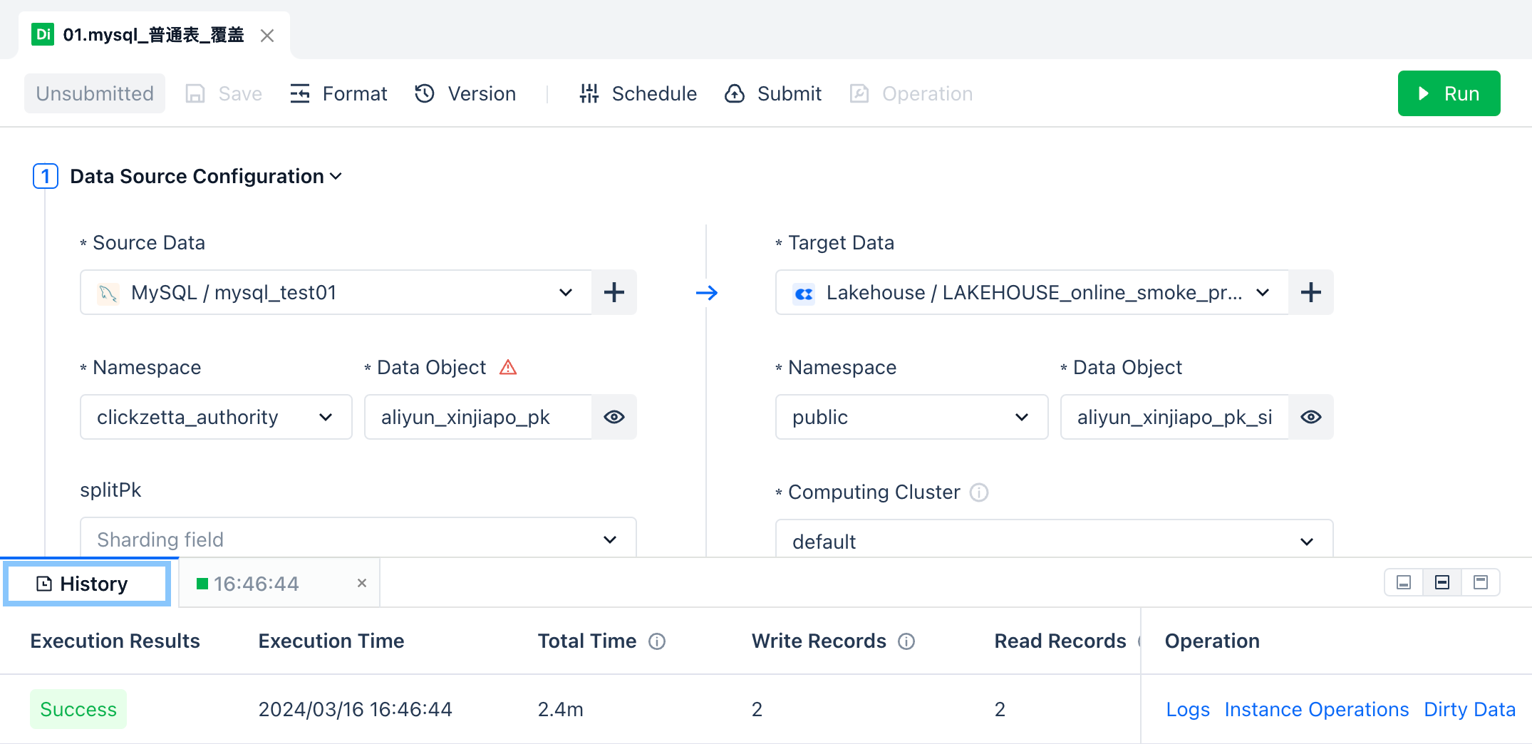Viewport: 1532px width, 744px height.
Task: Preview target data object with eye icon
Action: (x=1310, y=417)
